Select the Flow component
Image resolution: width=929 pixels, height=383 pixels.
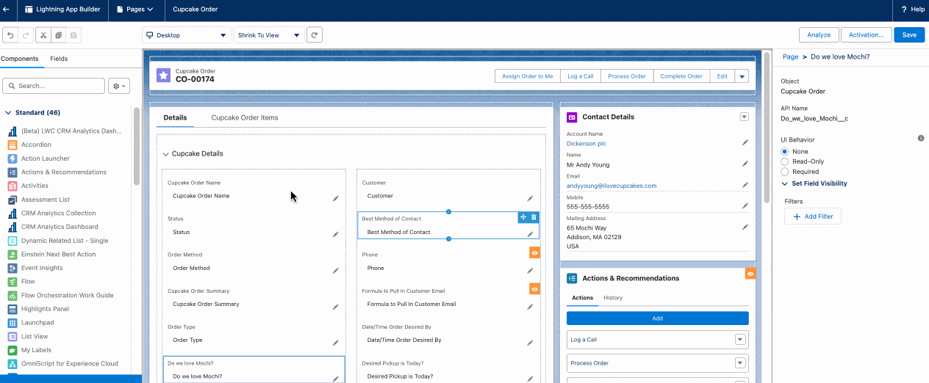28,282
